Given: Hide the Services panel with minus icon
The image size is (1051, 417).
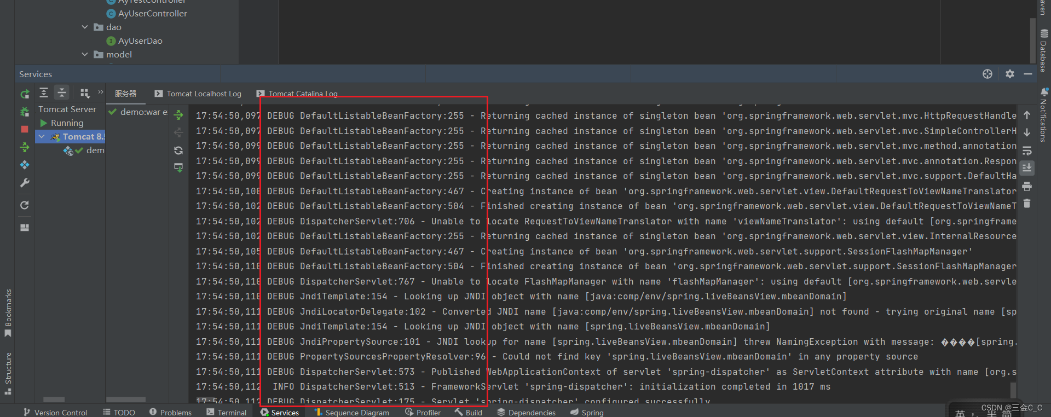Looking at the screenshot, I should [1028, 74].
